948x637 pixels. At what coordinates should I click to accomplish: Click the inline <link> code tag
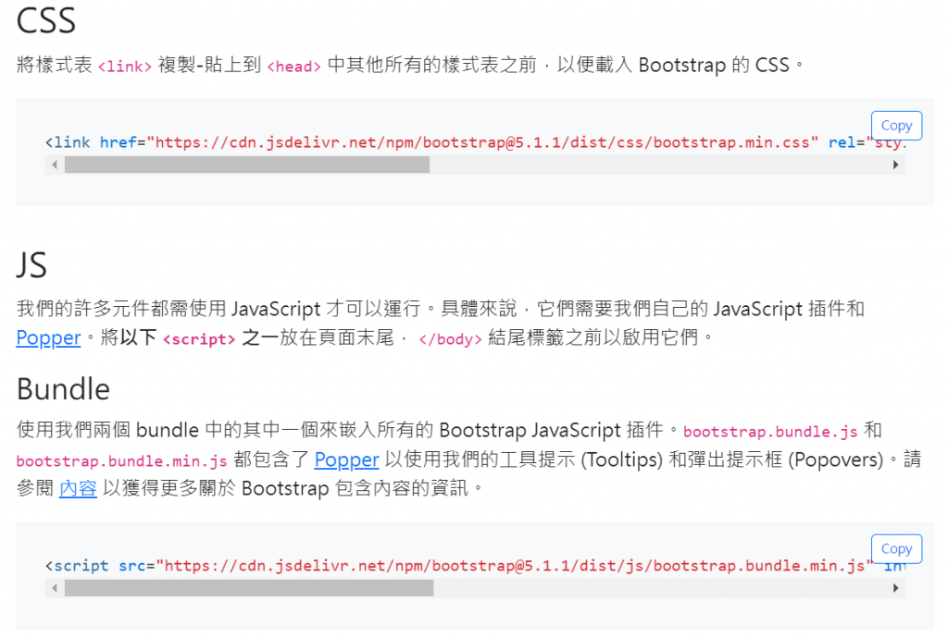pyautogui.click(x=125, y=66)
